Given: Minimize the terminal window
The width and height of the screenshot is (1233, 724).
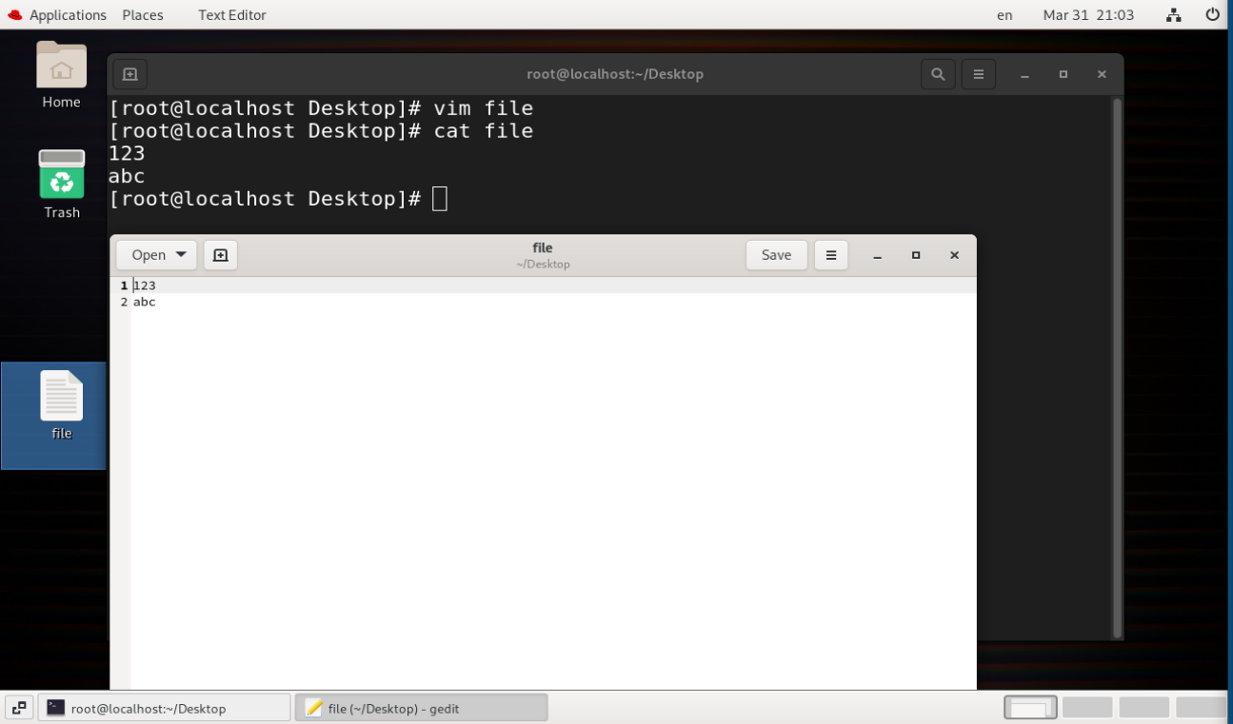Looking at the screenshot, I should tap(1024, 74).
